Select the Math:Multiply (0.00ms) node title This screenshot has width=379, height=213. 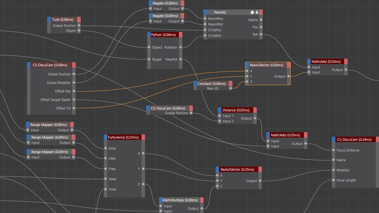point(180,200)
